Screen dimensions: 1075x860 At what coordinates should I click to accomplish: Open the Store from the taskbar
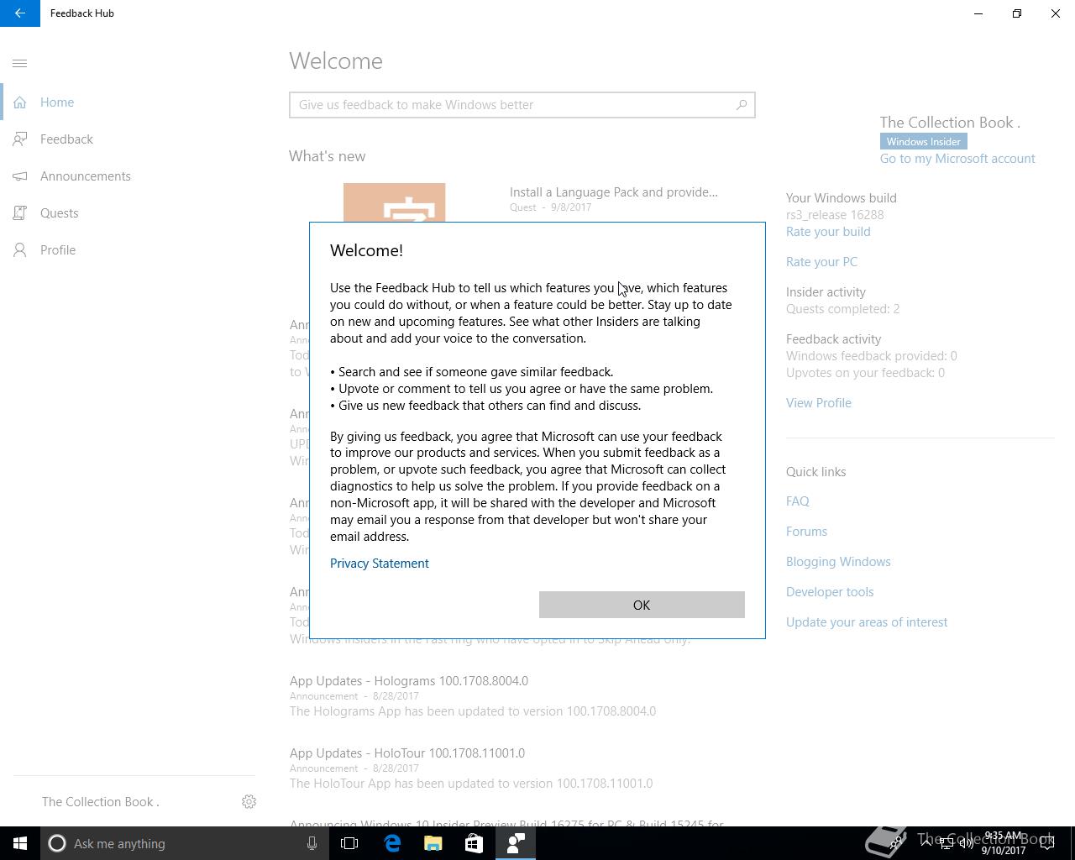coord(474,843)
